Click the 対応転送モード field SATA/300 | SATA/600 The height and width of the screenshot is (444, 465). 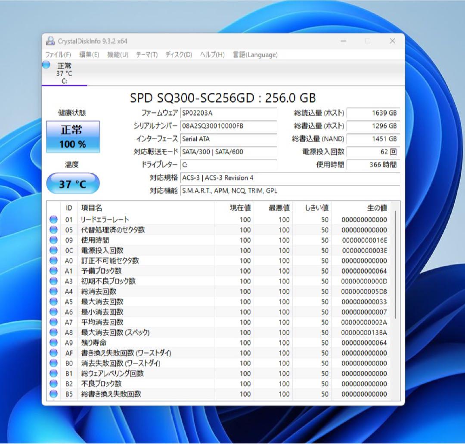pos(228,152)
